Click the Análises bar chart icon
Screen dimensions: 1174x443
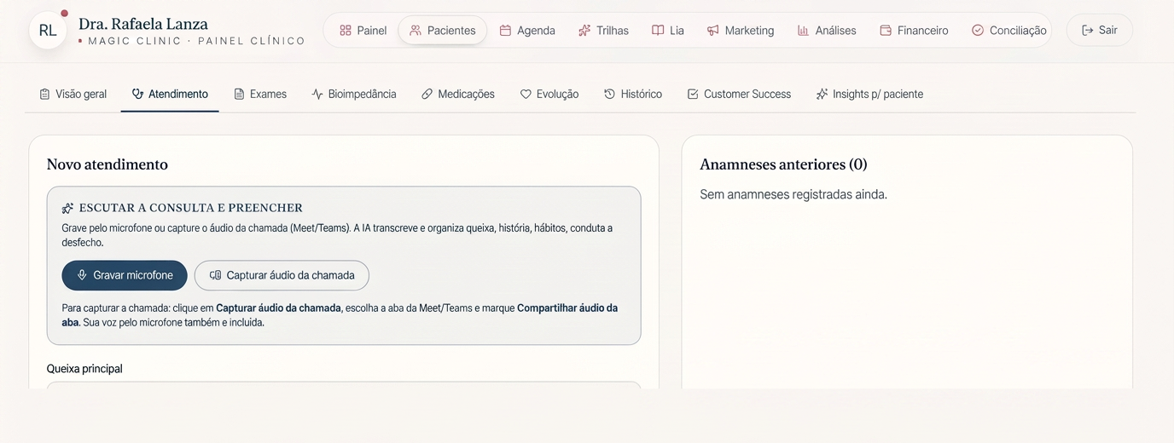click(x=803, y=31)
